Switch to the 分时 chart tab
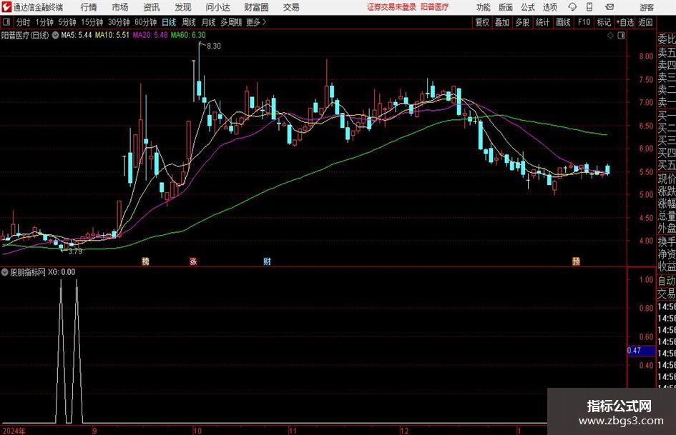Viewport: 676px width, 435px height. [23, 22]
